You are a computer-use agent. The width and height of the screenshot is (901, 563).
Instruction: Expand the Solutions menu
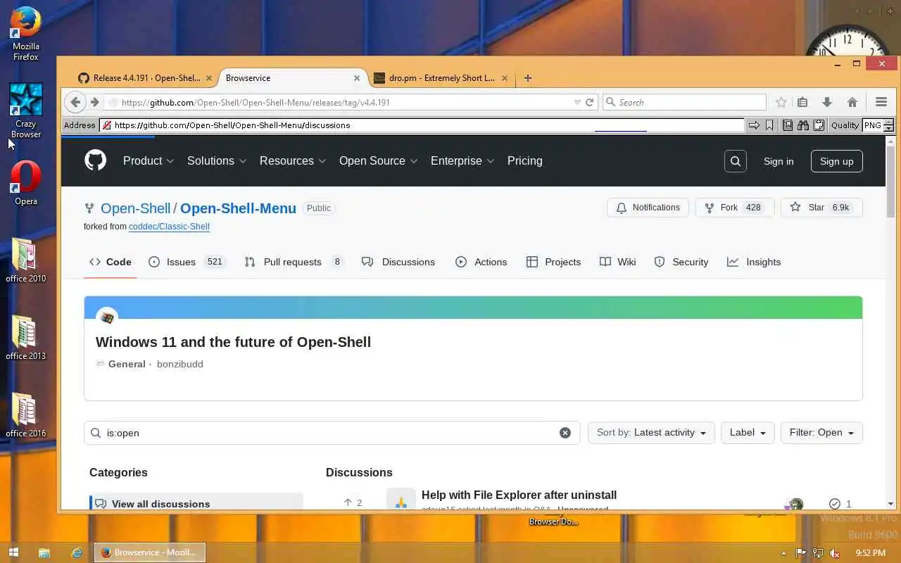pos(217,160)
